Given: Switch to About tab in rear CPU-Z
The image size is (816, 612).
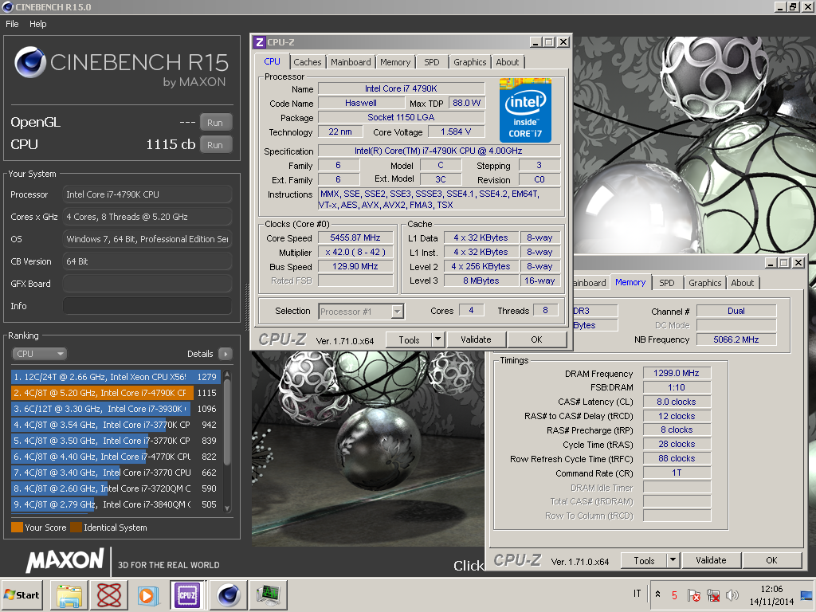Looking at the screenshot, I should click(x=742, y=283).
